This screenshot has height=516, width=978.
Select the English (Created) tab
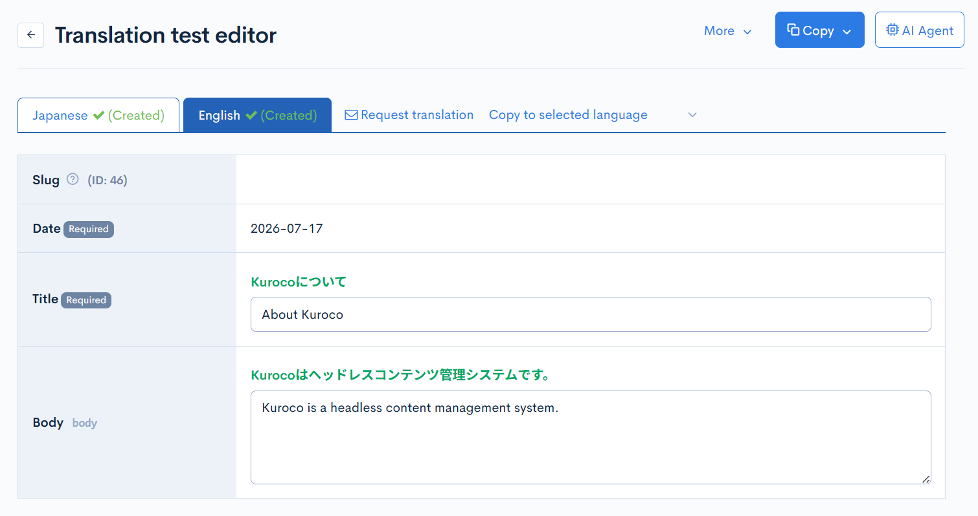coord(257,115)
